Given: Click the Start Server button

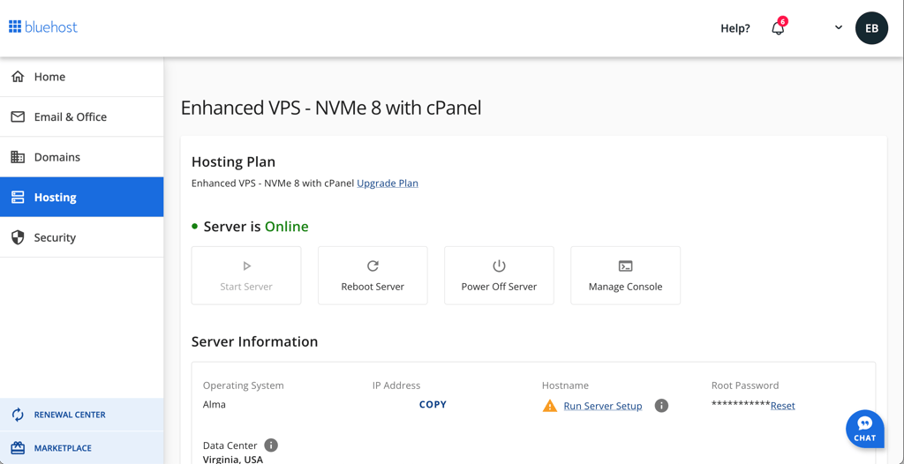Looking at the screenshot, I should pyautogui.click(x=246, y=275).
